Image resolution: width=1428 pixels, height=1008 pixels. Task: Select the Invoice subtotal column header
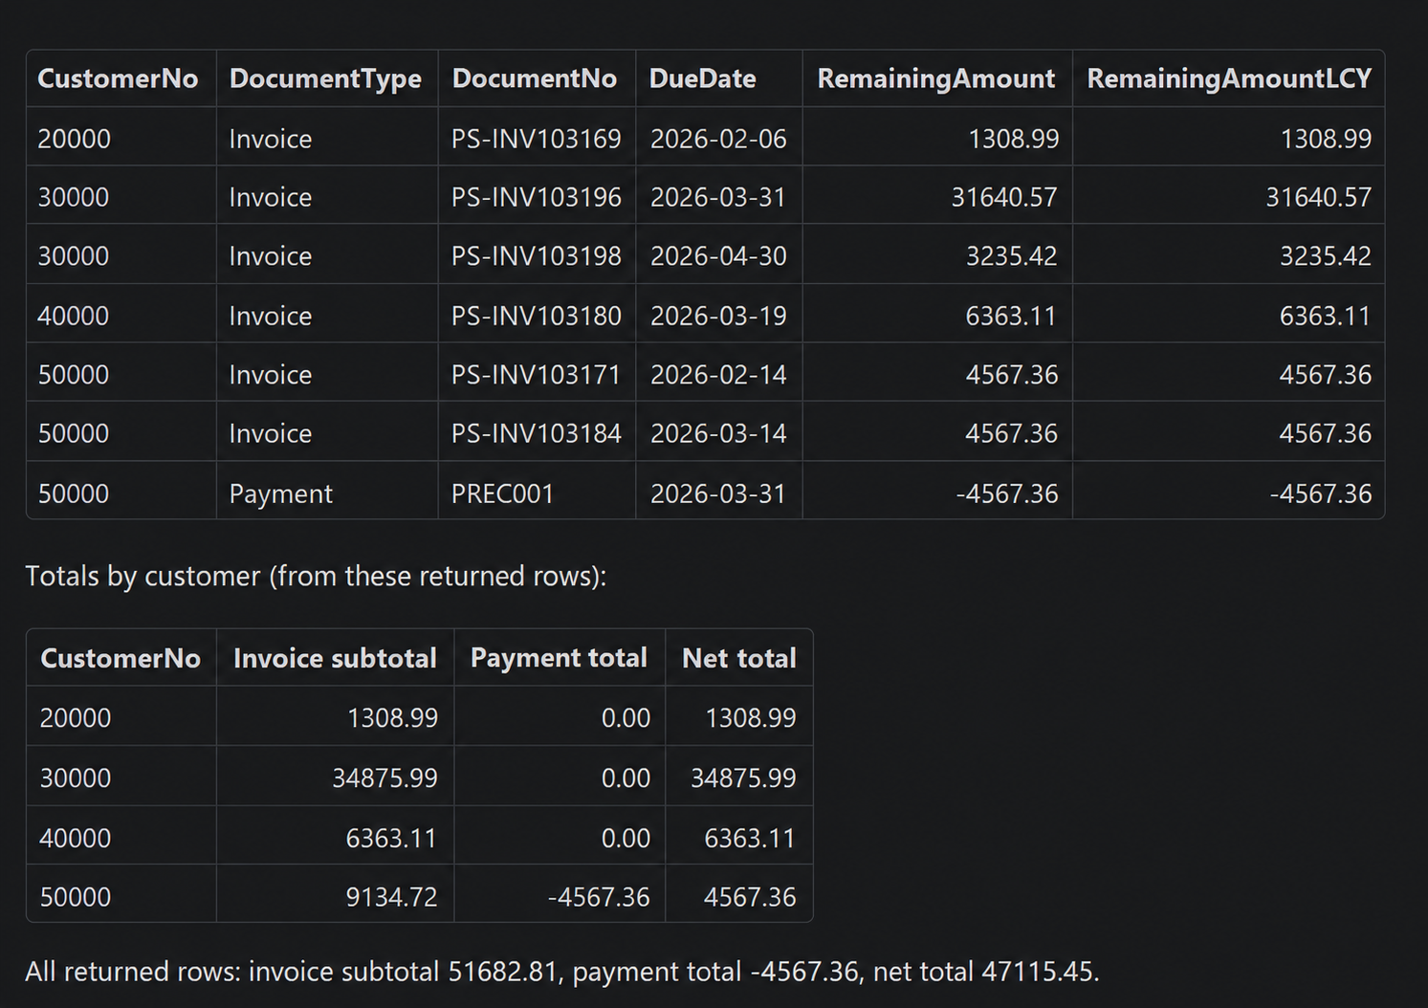click(335, 658)
